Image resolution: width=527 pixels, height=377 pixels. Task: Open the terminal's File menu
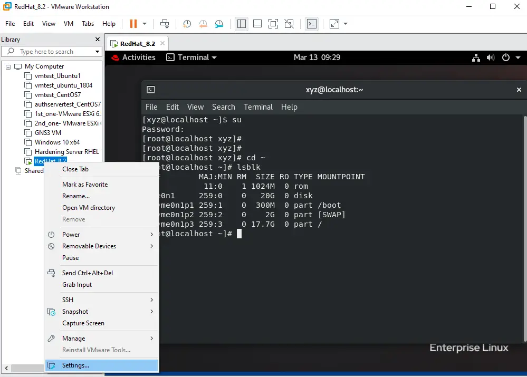click(x=151, y=107)
